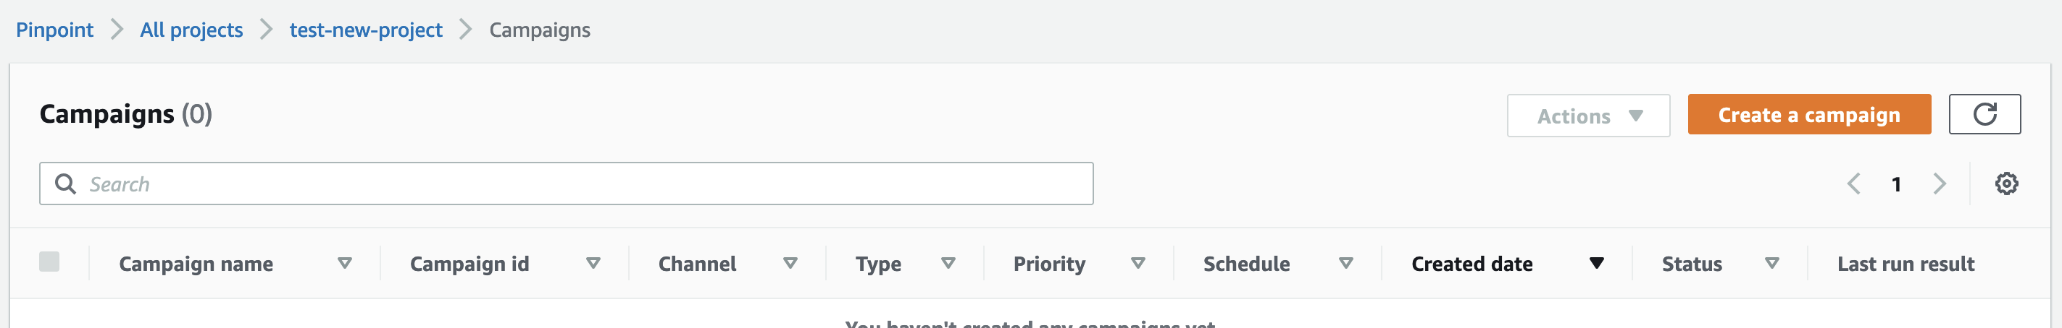Go to Pinpoint breadcrumb link

(54, 30)
